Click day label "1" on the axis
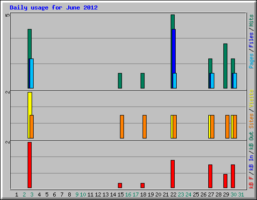This screenshot has width=257, height=200. pos(17,194)
